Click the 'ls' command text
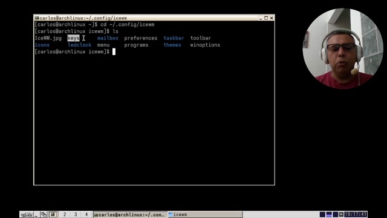 (115, 31)
